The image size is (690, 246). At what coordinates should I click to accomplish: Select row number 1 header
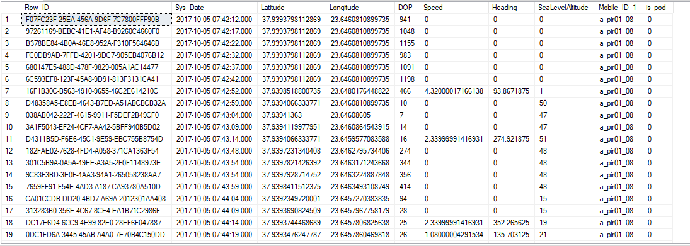click(11, 20)
